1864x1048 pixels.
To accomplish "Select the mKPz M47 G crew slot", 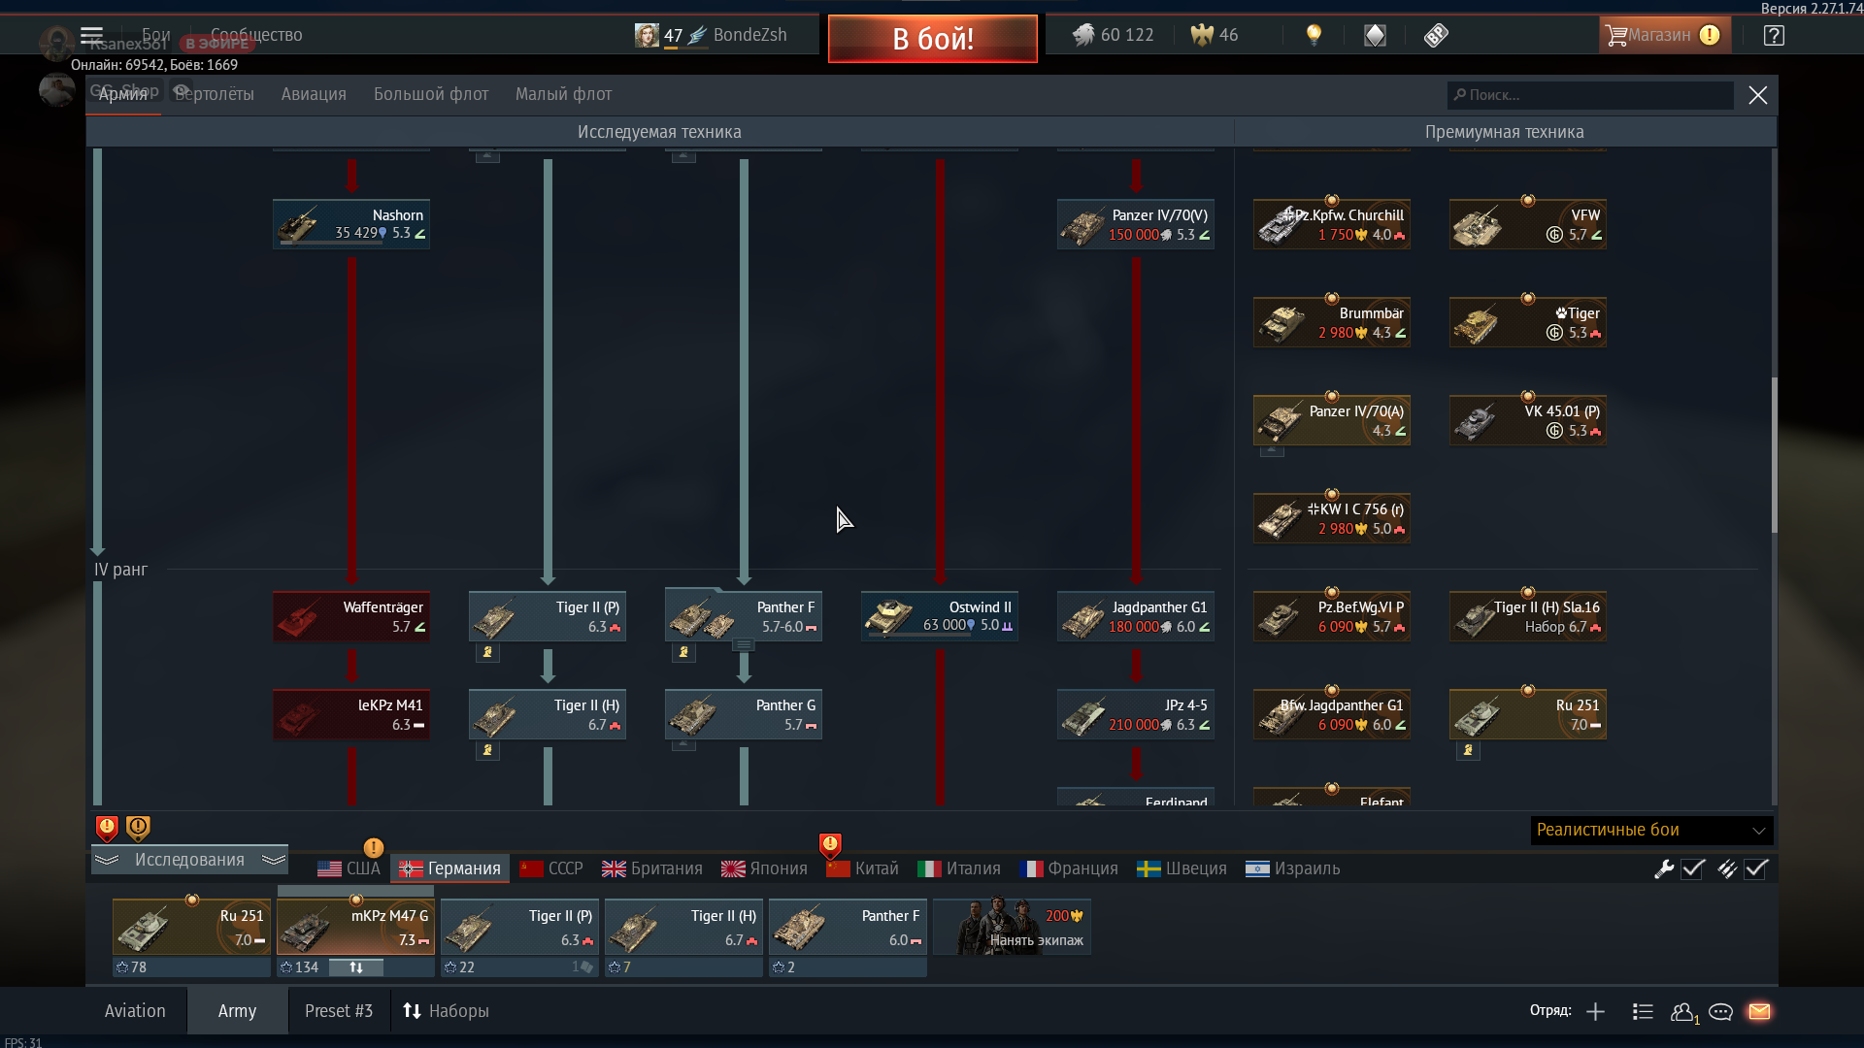I will pos(355,928).
